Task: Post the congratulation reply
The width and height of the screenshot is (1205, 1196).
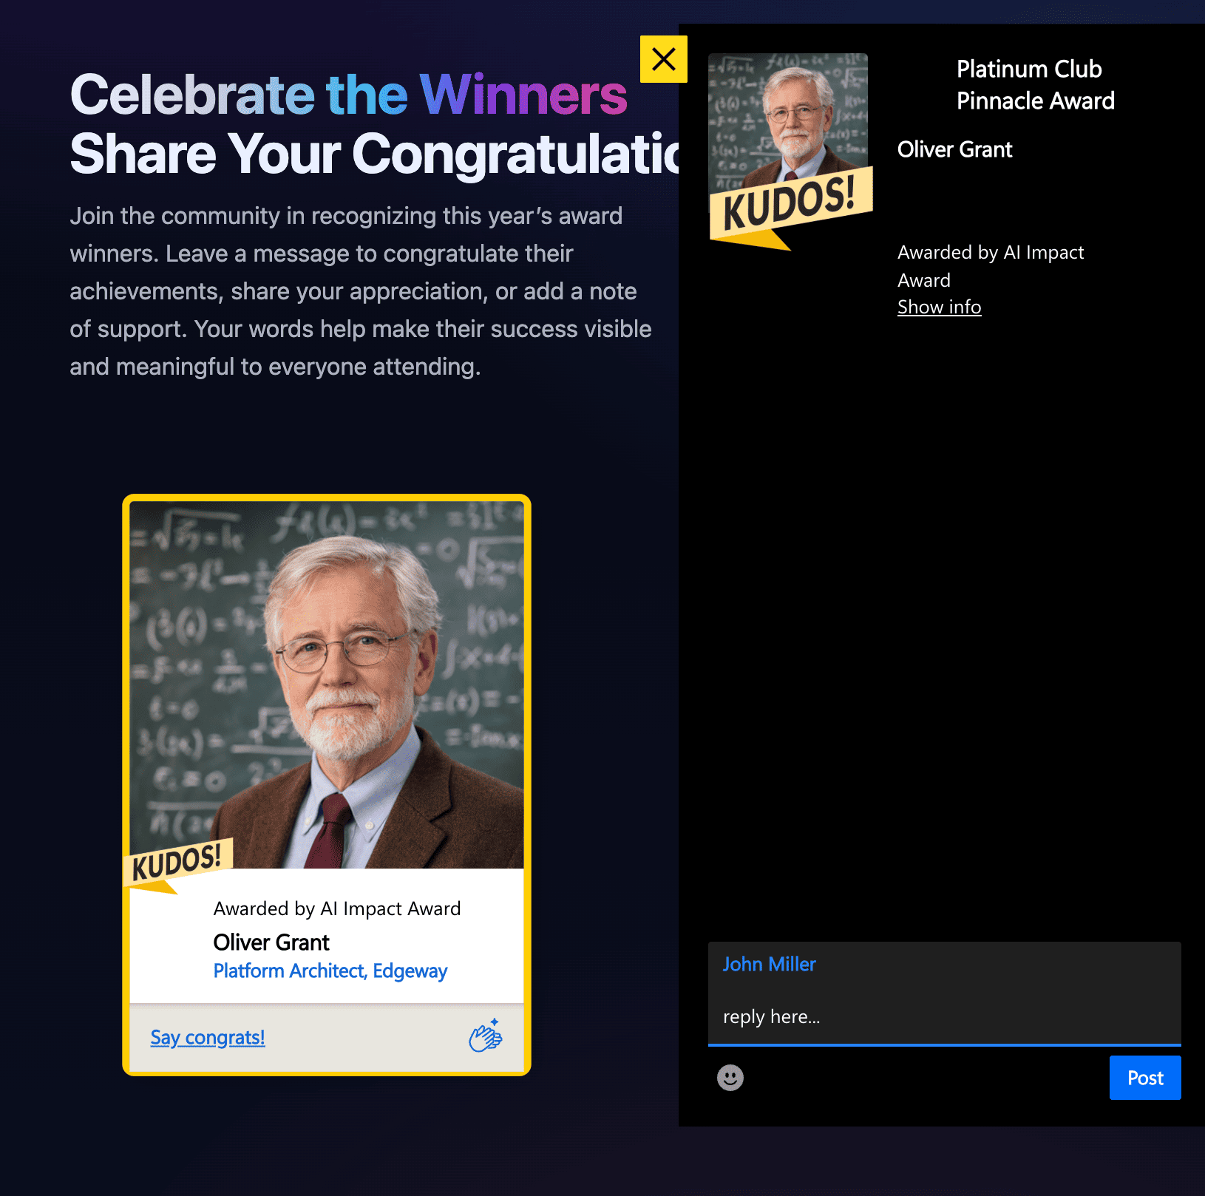Action: coord(1145,1078)
